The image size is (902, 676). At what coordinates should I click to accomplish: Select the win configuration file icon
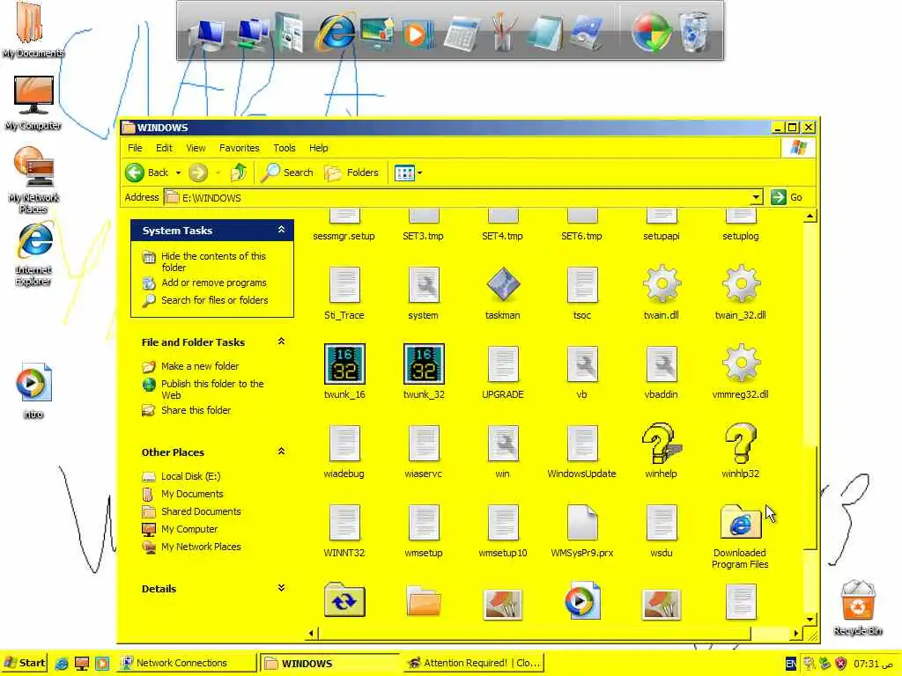503,444
